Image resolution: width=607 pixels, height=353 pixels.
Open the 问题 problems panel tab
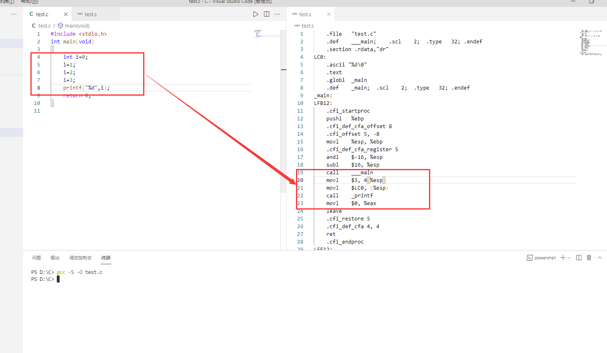coord(36,258)
